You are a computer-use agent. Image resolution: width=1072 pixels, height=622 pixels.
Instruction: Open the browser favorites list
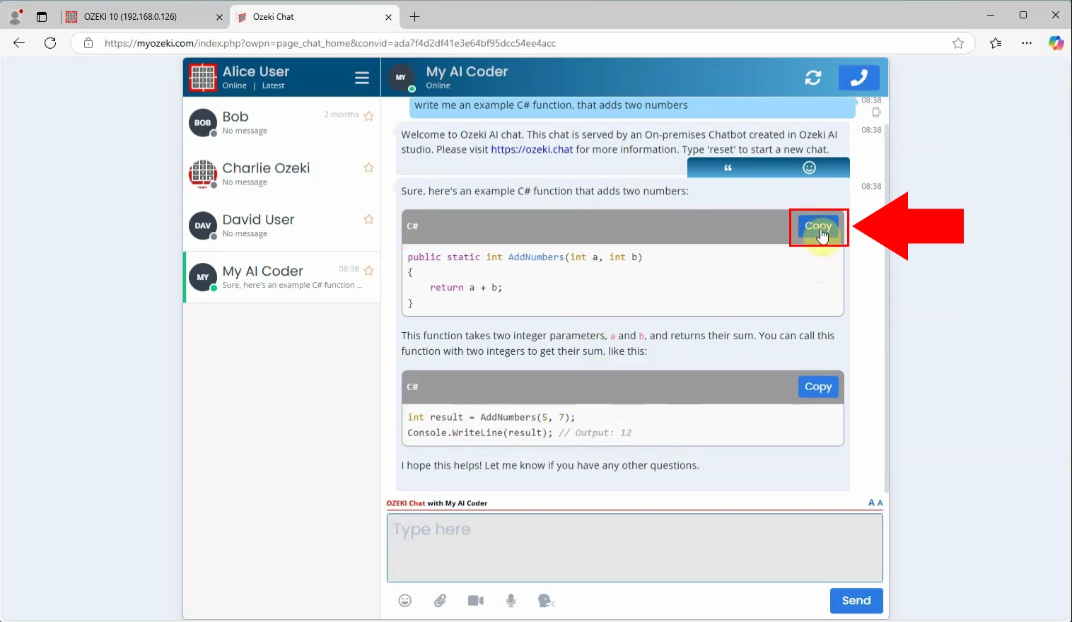point(996,43)
